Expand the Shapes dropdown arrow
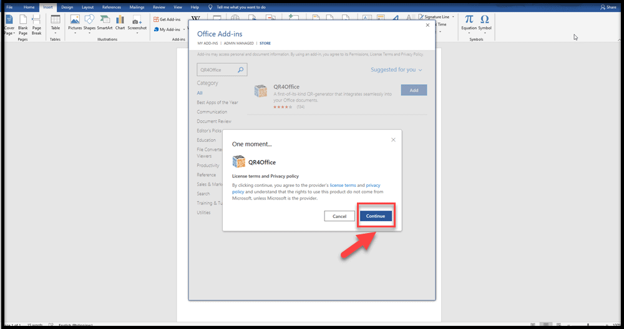Screen dimensions: 624x329 pos(89,34)
